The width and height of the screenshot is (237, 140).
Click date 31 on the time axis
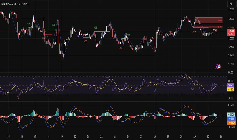[221, 137]
